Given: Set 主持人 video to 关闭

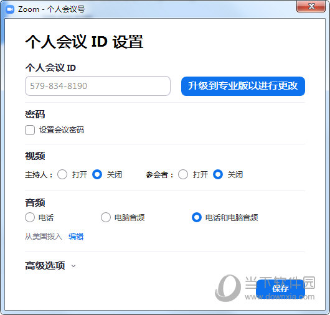Looking at the screenshot, I should 97,174.
